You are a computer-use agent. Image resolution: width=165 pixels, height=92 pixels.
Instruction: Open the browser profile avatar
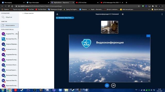coord(159,6)
